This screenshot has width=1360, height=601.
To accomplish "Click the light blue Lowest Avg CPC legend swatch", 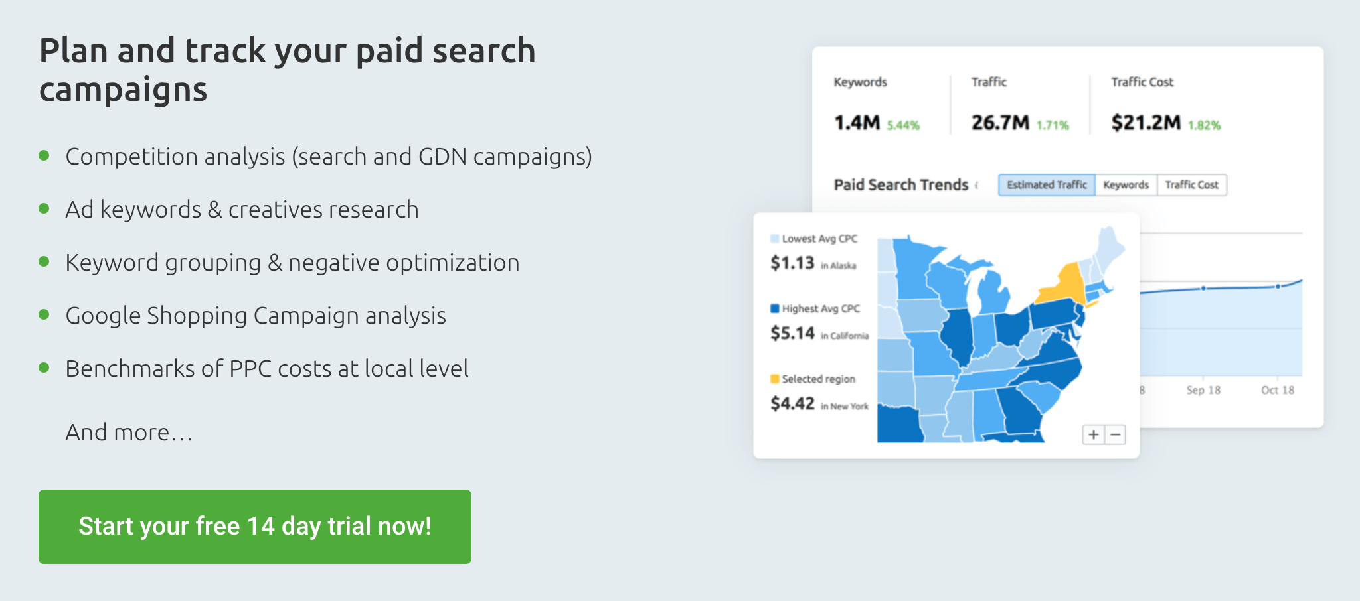I will (x=774, y=239).
